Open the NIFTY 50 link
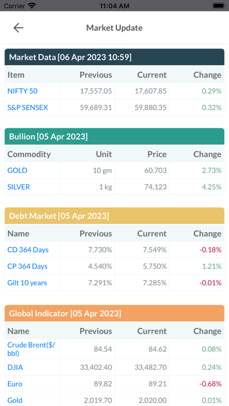The height and width of the screenshot is (406, 229). click(x=22, y=91)
